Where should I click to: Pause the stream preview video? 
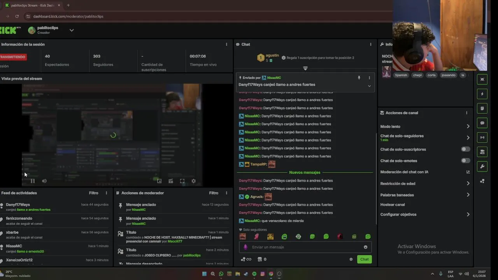pos(33,181)
